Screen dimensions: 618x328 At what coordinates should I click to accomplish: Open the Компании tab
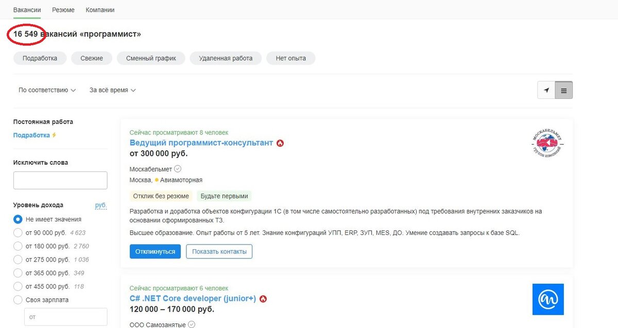point(100,10)
